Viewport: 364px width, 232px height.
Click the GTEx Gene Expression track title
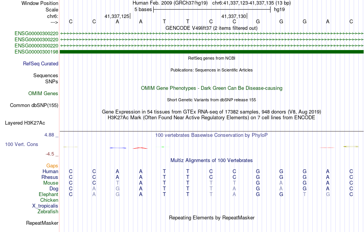coord(212,112)
